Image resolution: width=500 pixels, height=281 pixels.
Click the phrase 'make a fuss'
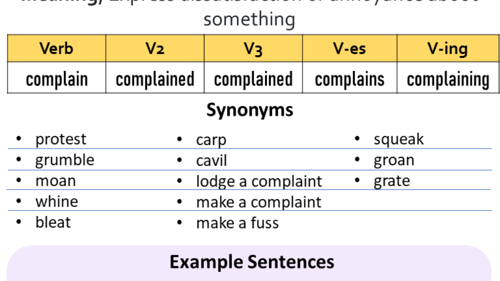tap(237, 223)
